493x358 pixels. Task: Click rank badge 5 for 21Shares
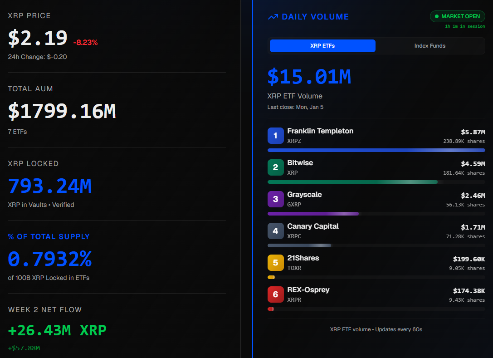pyautogui.click(x=275, y=263)
